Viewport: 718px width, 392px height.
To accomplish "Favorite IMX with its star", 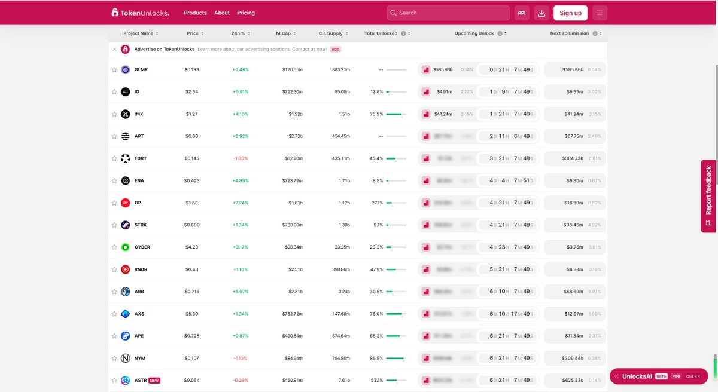I will click(x=114, y=114).
